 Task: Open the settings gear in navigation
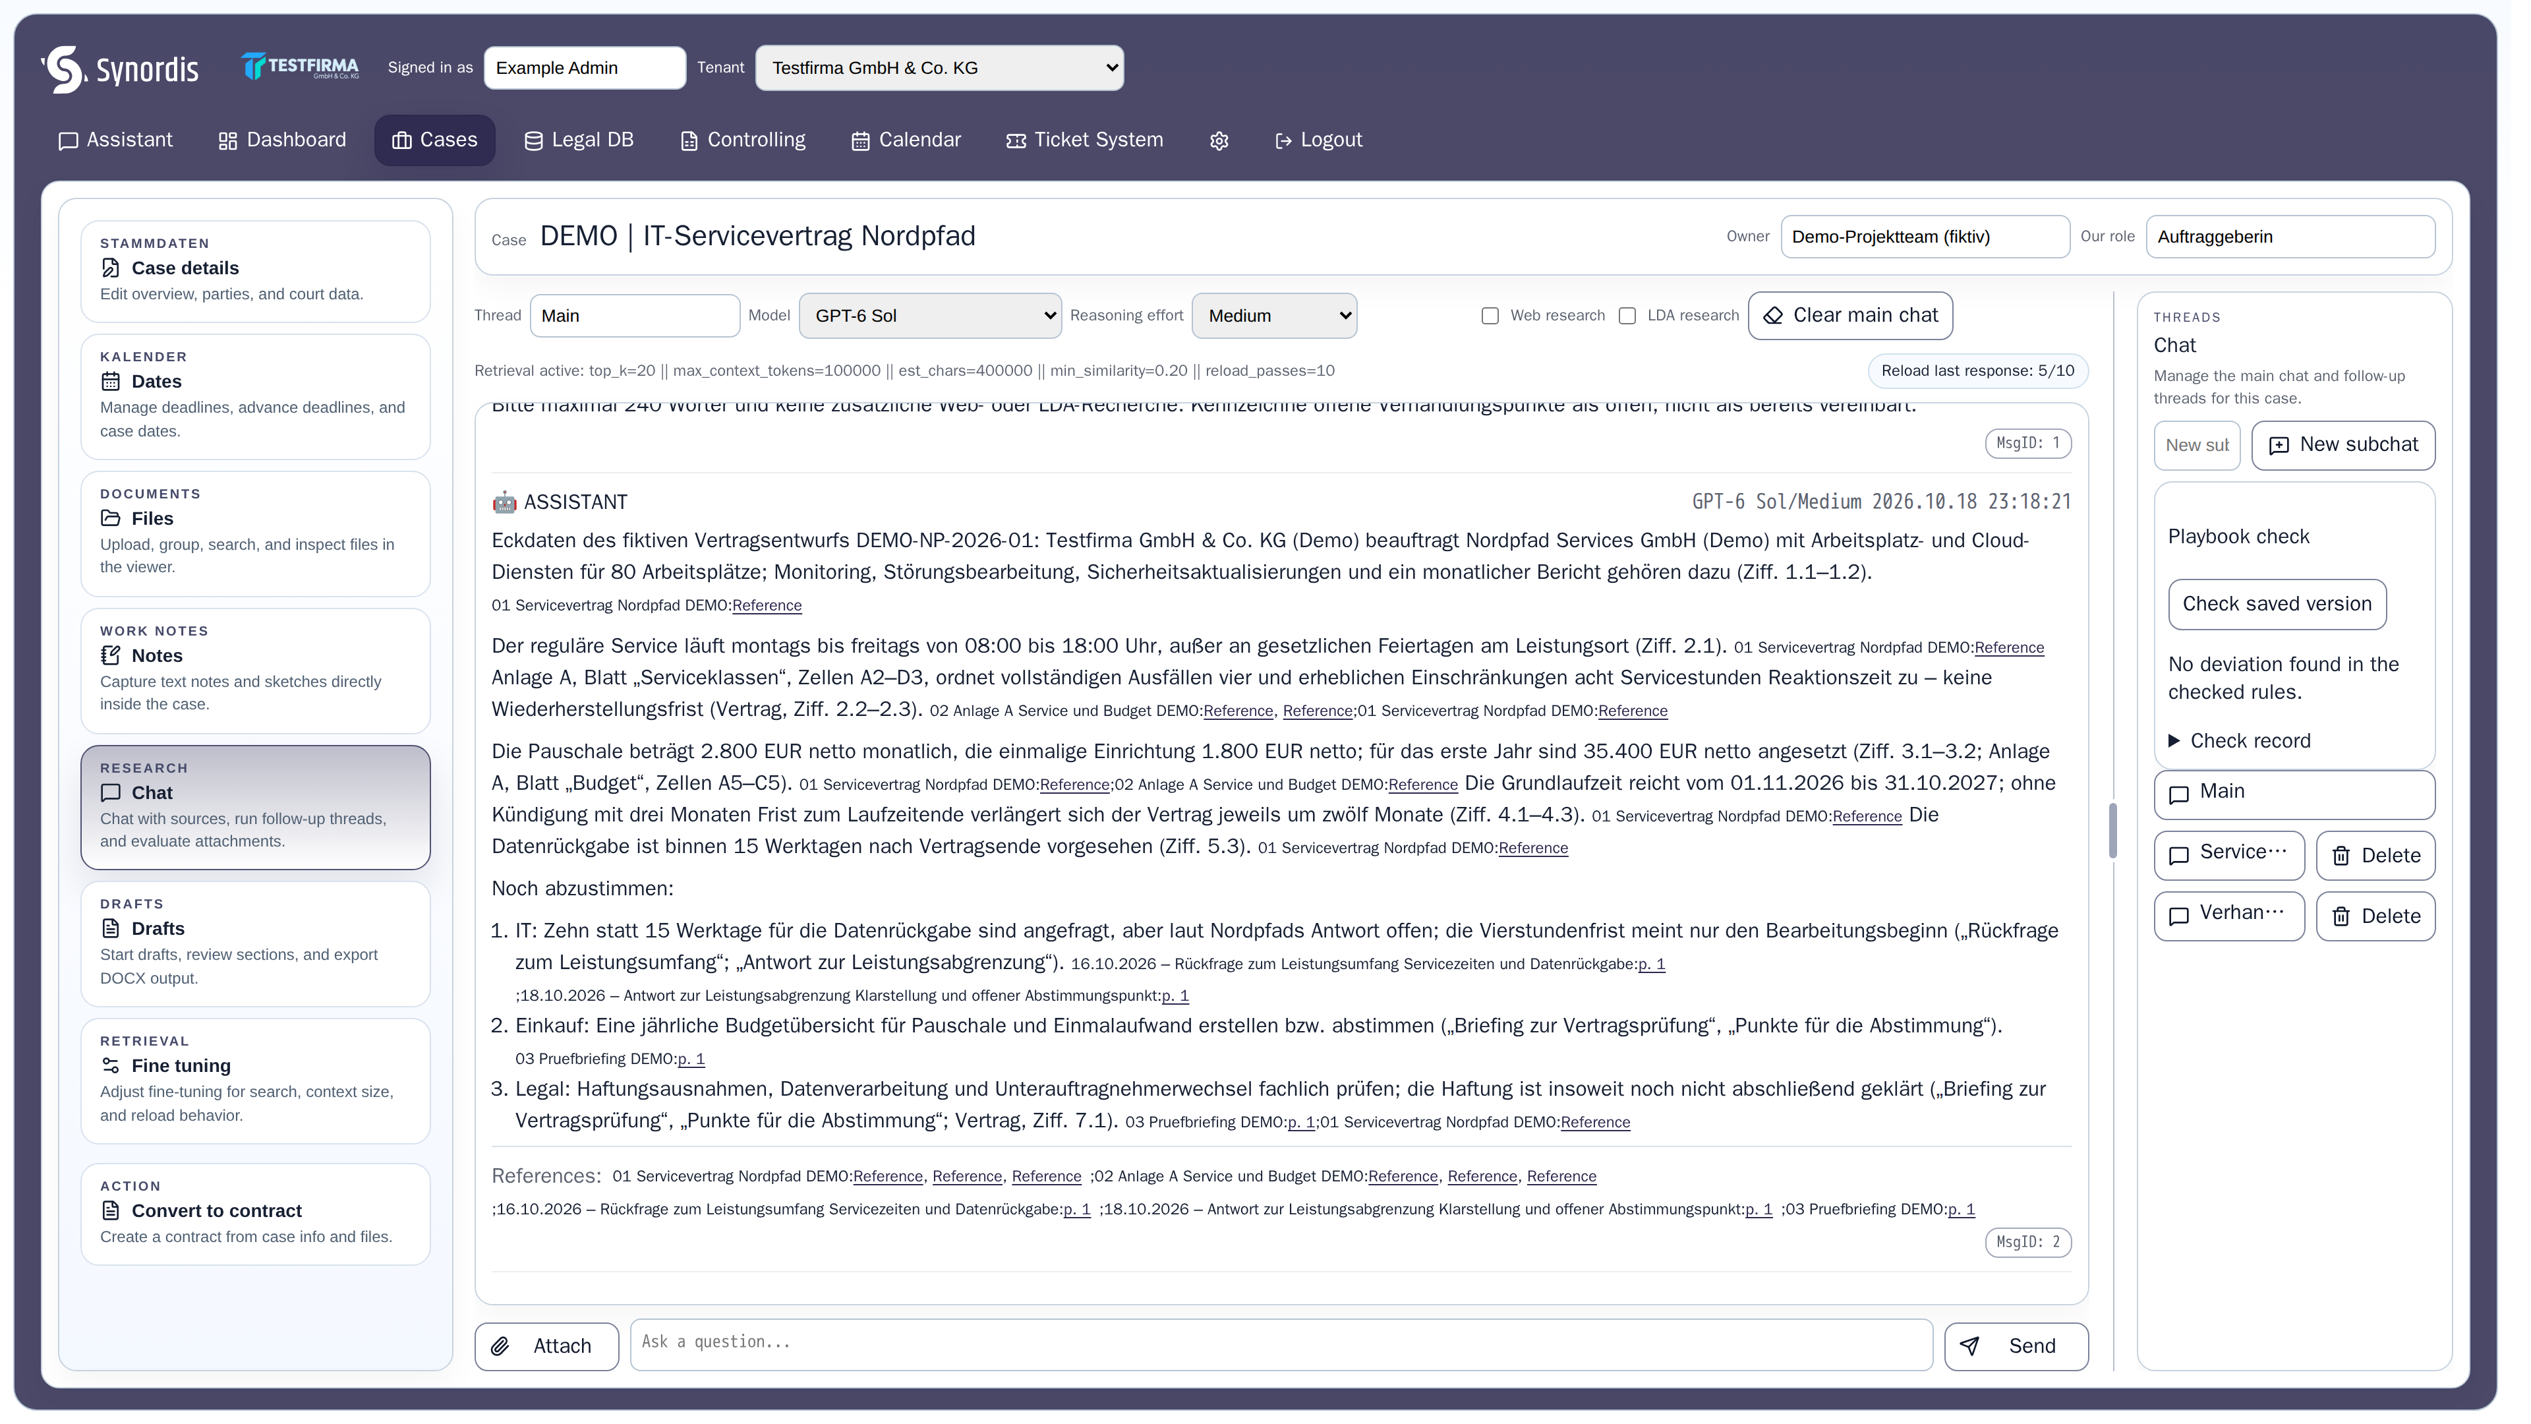(1228, 142)
